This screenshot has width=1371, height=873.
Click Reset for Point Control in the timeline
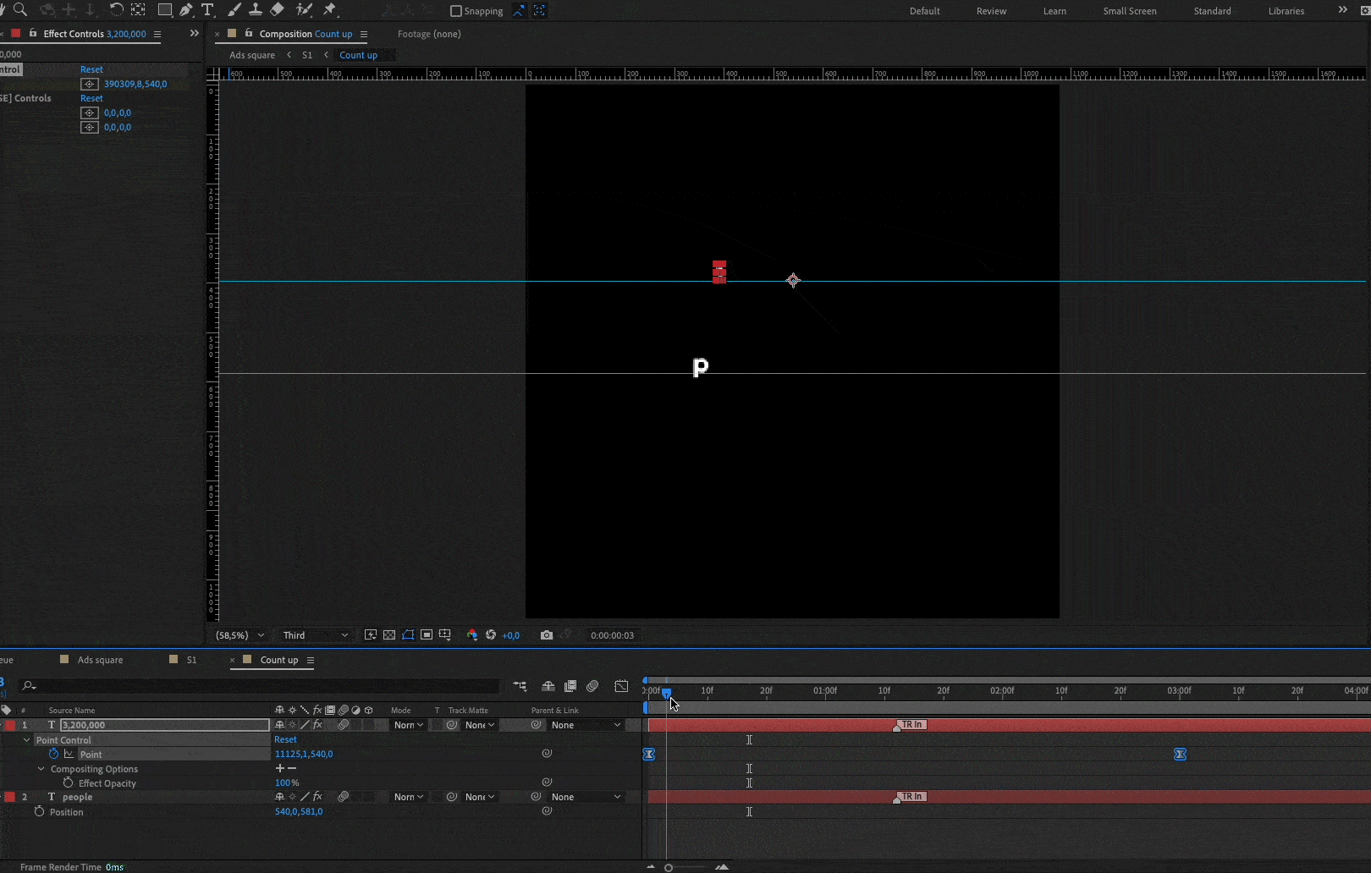tap(285, 739)
